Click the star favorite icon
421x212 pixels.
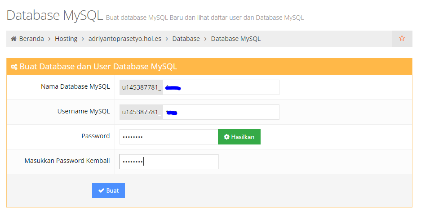(402, 38)
